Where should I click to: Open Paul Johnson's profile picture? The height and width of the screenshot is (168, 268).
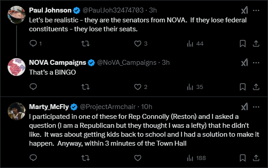point(17,15)
